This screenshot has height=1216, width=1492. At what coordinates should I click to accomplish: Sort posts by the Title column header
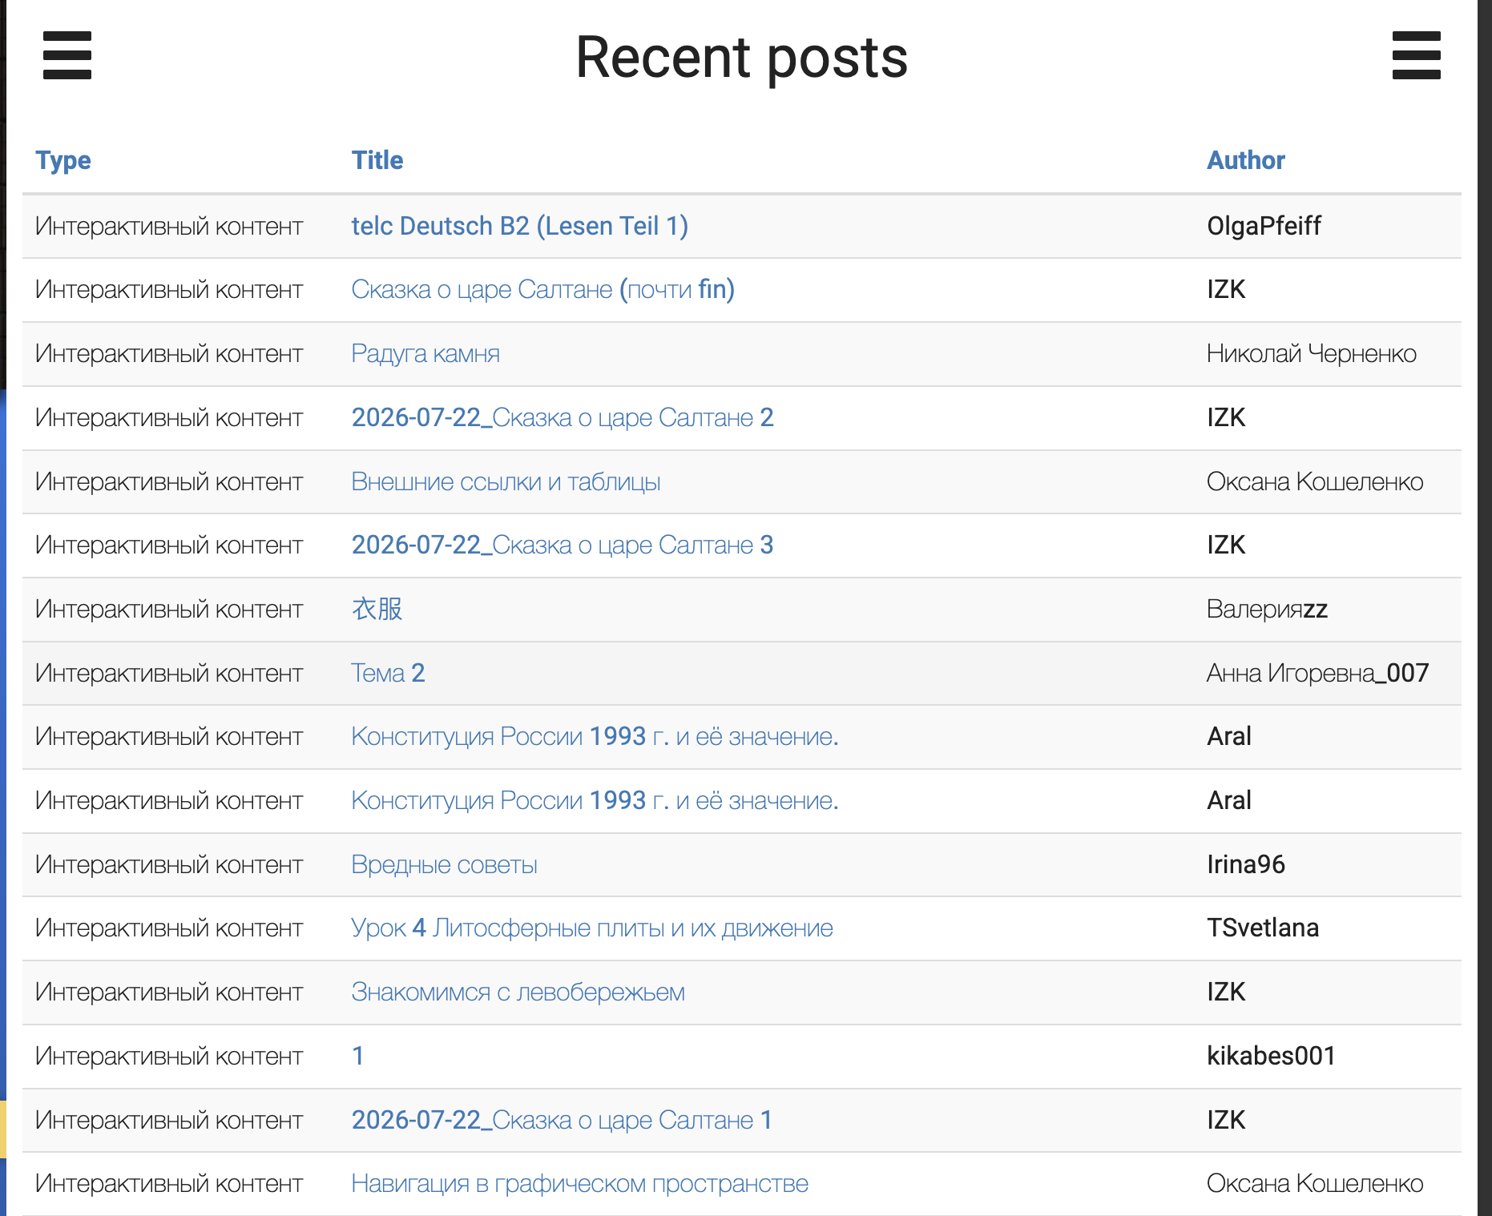pos(377,160)
